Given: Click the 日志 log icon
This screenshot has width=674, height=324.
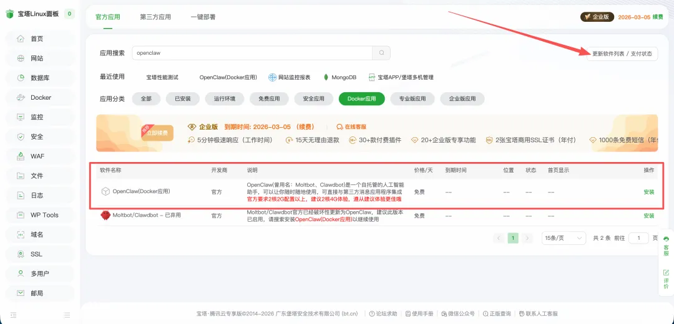Looking at the screenshot, I should [x=20, y=196].
